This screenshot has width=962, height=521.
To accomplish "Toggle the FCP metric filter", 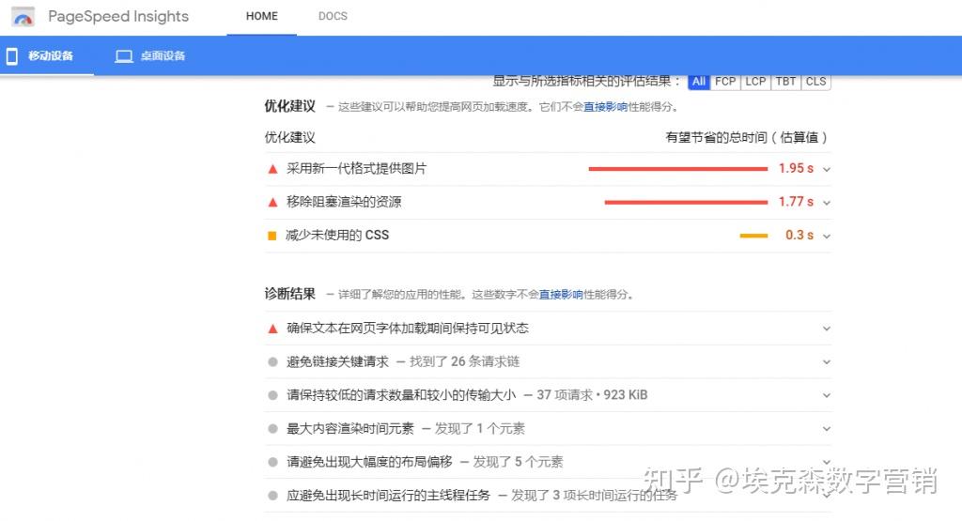I will 725,82.
